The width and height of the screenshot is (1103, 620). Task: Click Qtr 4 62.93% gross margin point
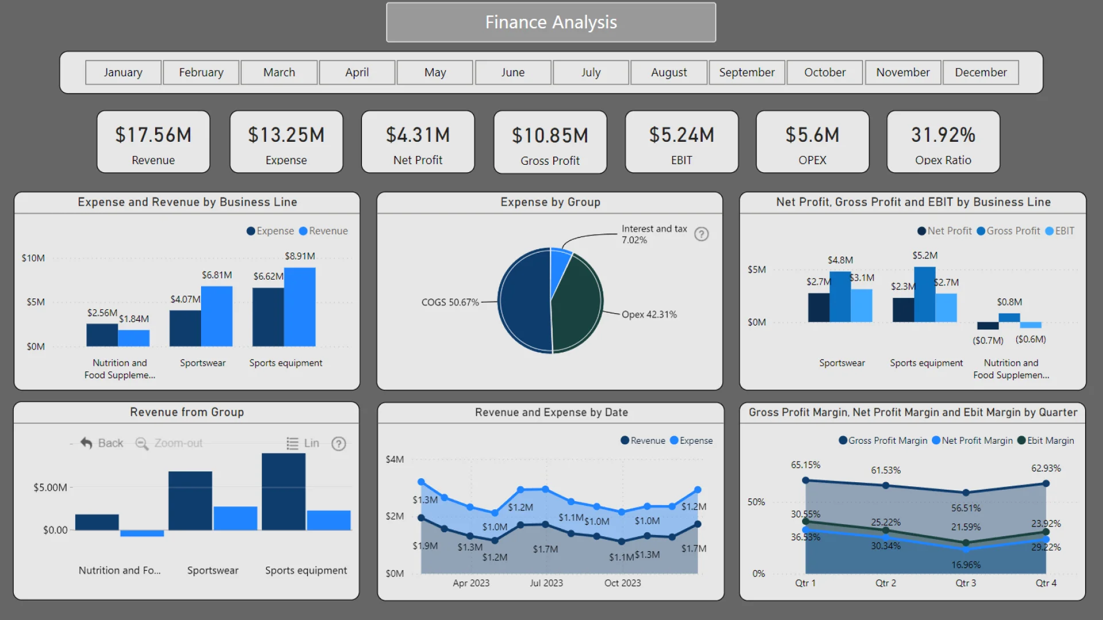pos(1046,483)
